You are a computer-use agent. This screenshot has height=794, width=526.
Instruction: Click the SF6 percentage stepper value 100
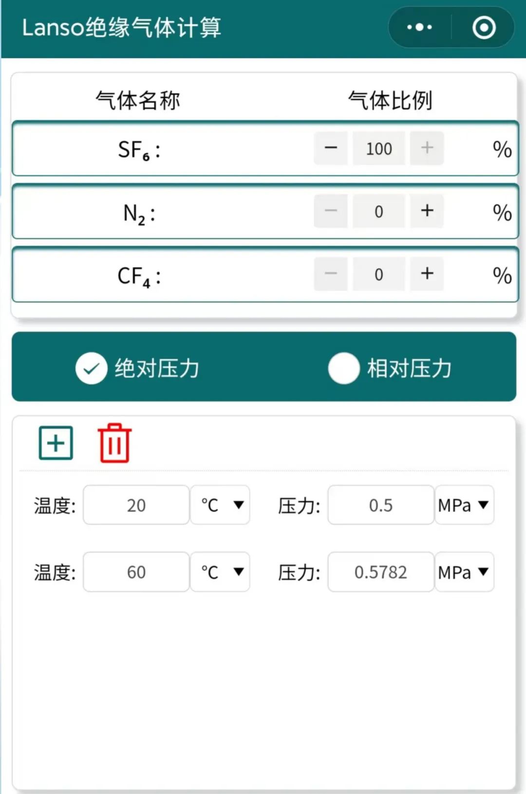(x=379, y=148)
